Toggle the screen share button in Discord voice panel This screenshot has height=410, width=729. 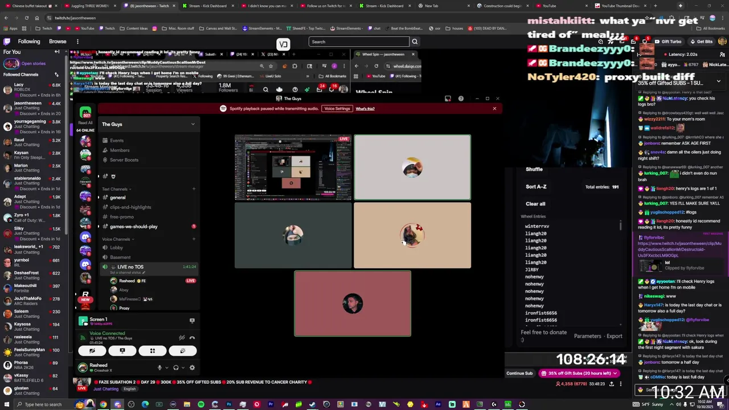pos(122,351)
